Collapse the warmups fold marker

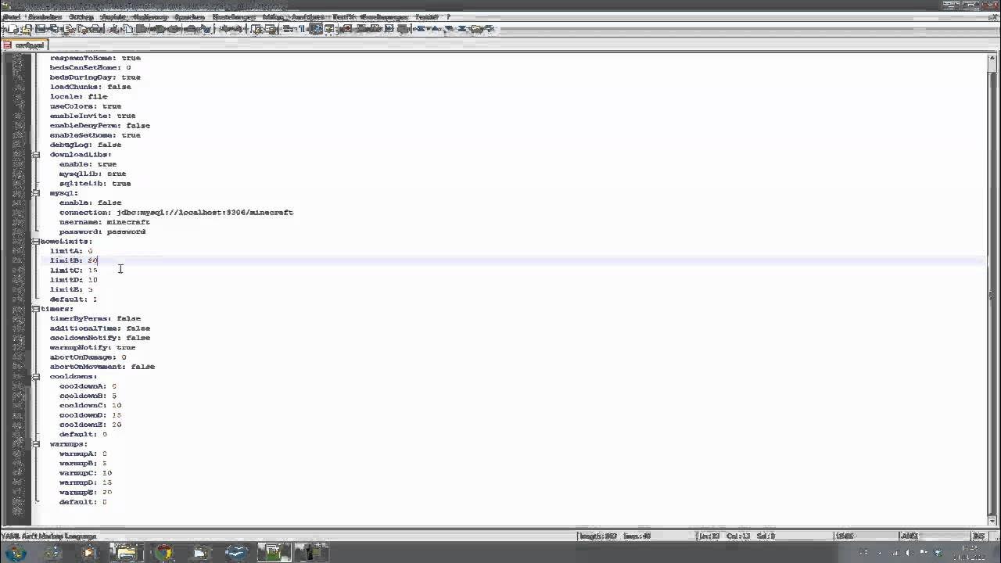(36, 443)
